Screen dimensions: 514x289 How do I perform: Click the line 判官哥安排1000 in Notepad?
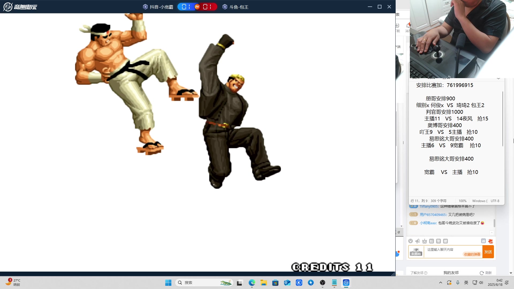point(444,112)
